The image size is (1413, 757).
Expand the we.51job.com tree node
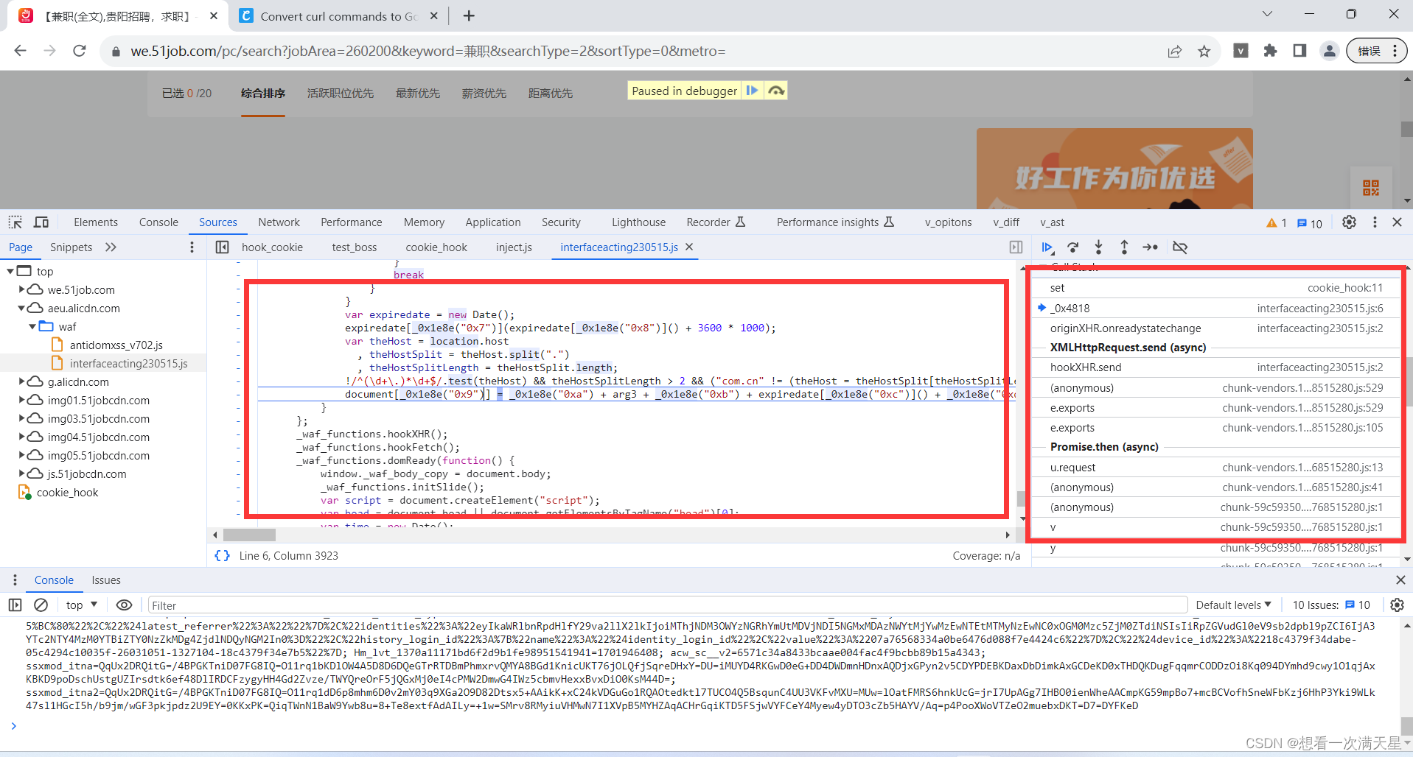(x=21, y=289)
